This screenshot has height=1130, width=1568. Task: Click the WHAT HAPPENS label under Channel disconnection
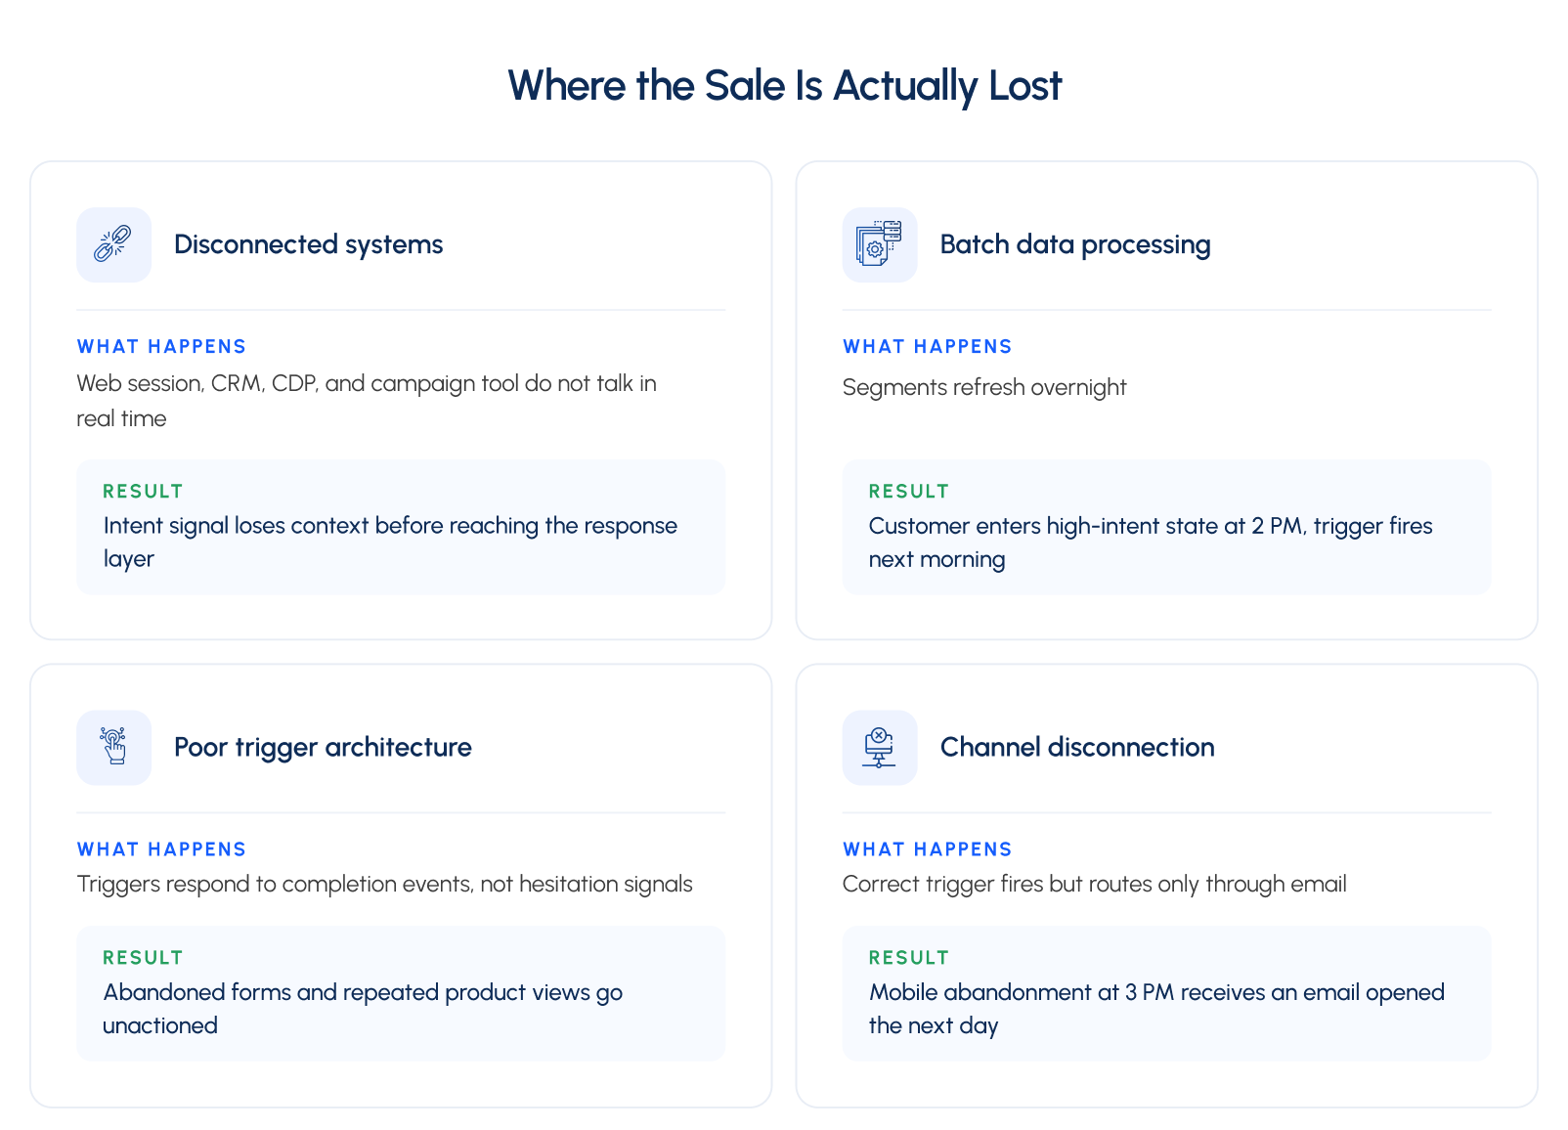pos(928,849)
